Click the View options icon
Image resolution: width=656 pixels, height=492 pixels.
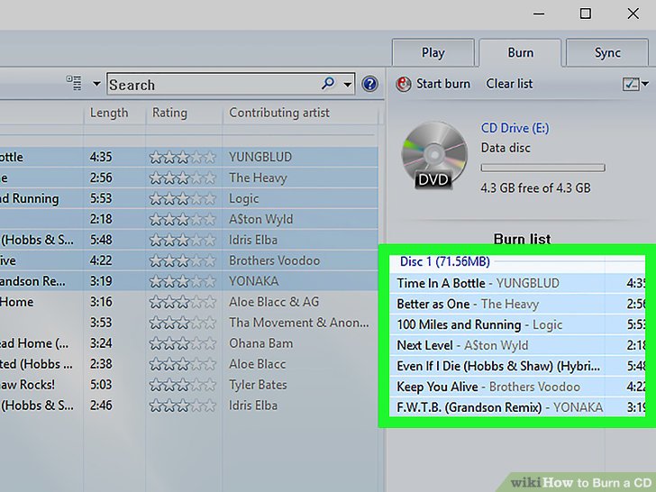[75, 83]
